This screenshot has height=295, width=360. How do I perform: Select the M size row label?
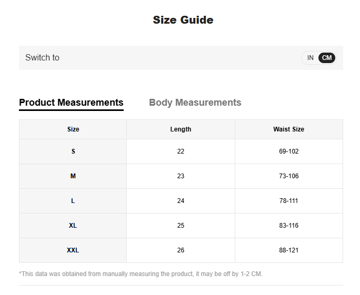[73, 176]
